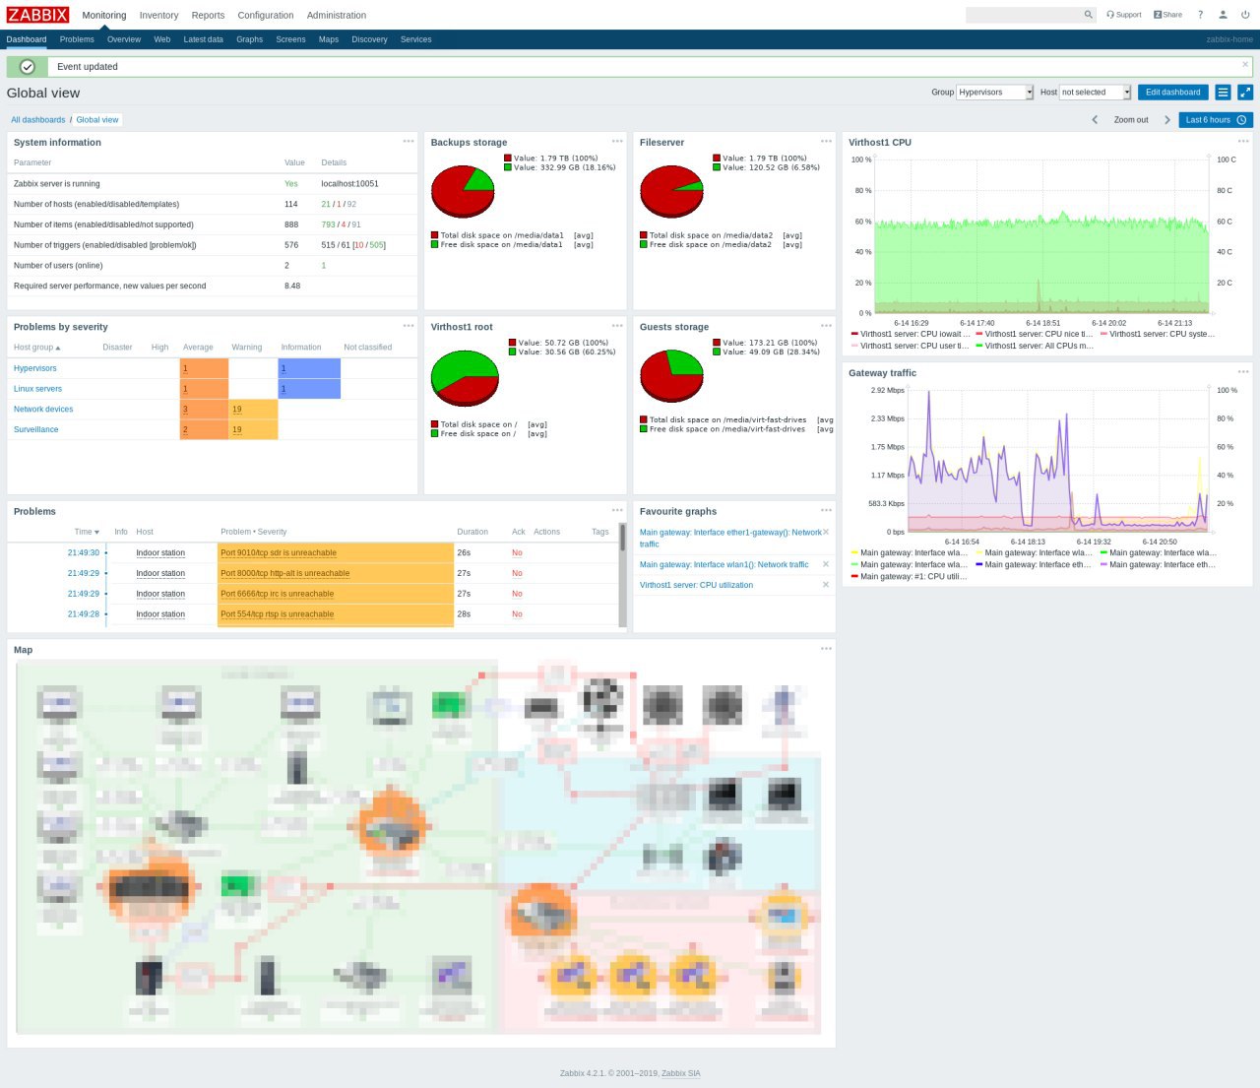The width and height of the screenshot is (1260, 1088).
Task: Open the Support link
Action: pyautogui.click(x=1124, y=15)
